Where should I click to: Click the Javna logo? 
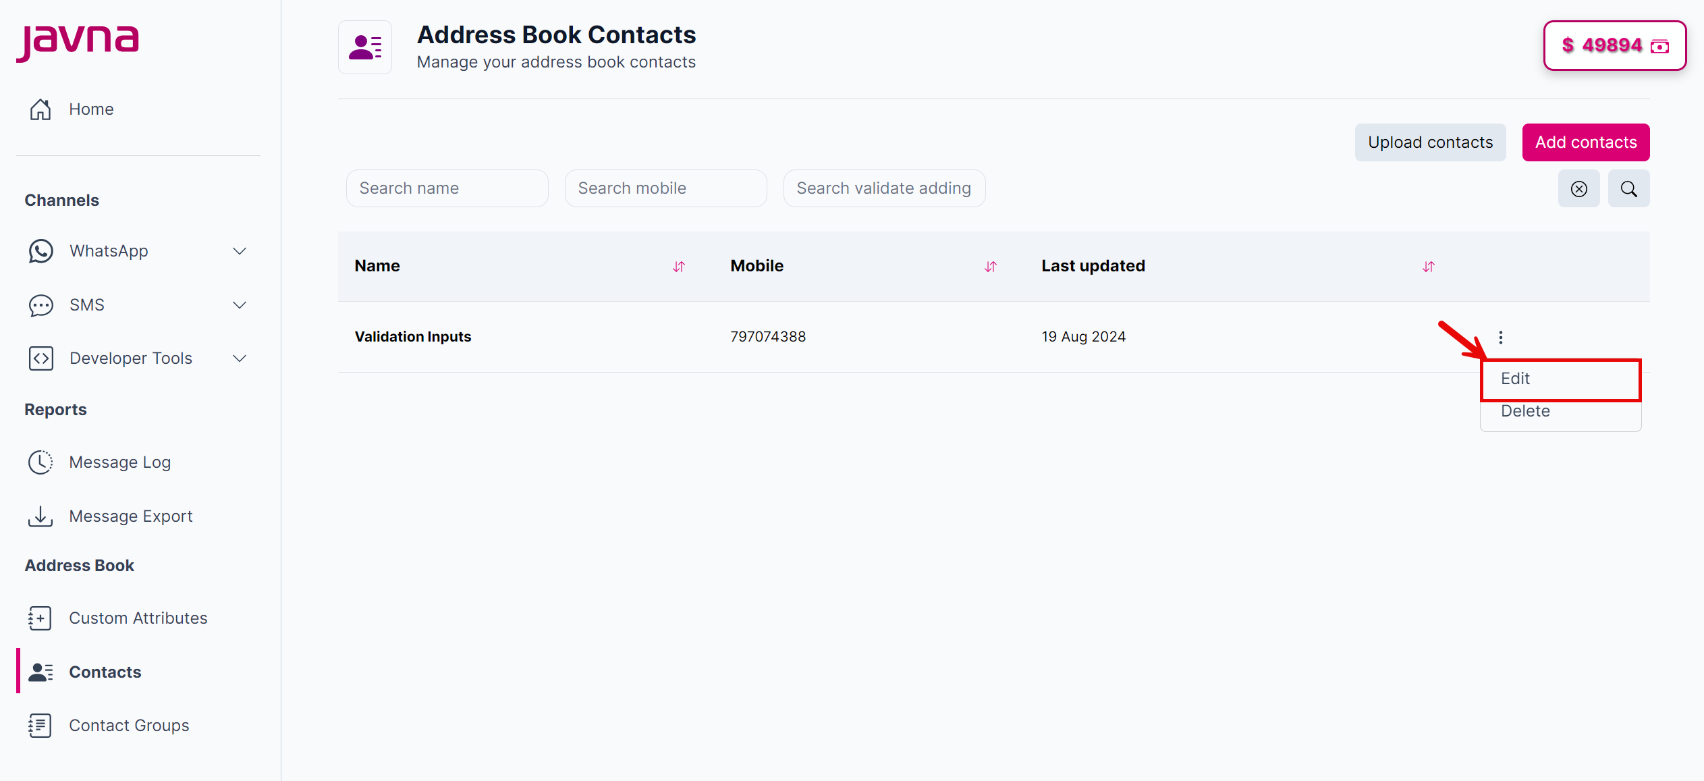click(78, 41)
